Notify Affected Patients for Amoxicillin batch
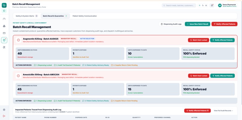Screen dimensions: 242x120 [222, 76]
